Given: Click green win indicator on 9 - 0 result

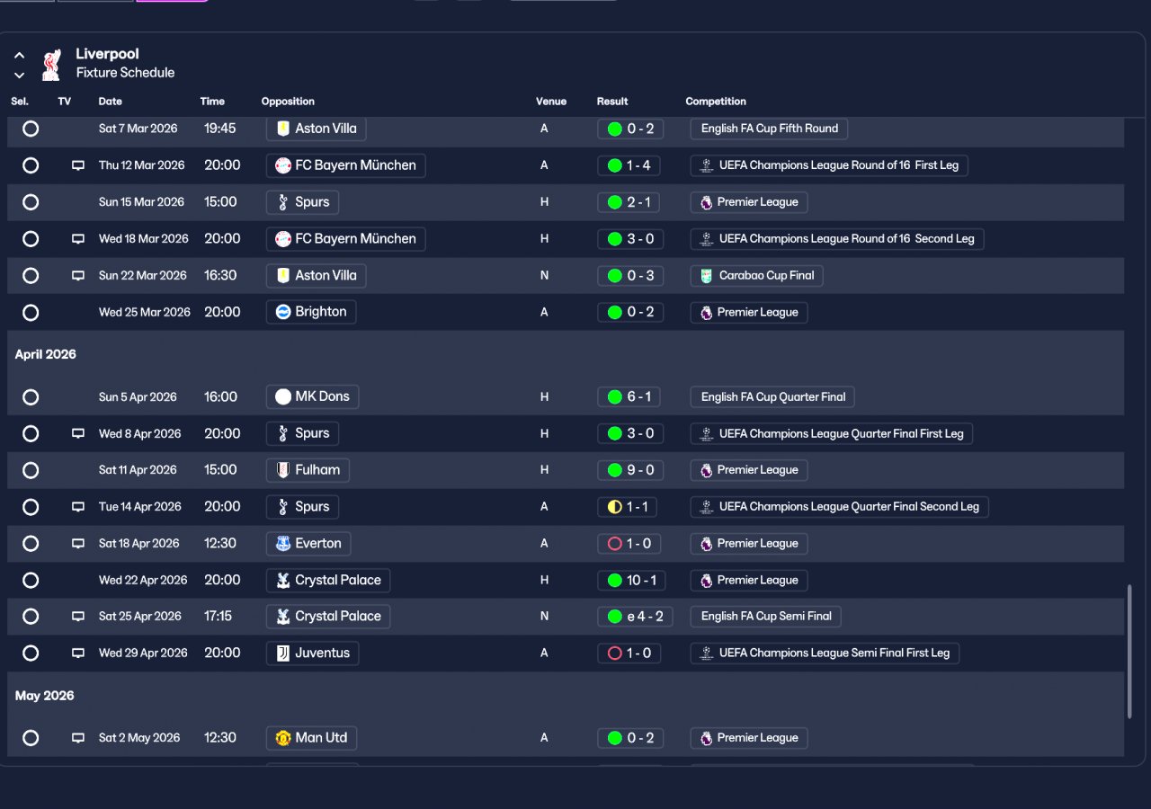Looking at the screenshot, I should [x=615, y=470].
